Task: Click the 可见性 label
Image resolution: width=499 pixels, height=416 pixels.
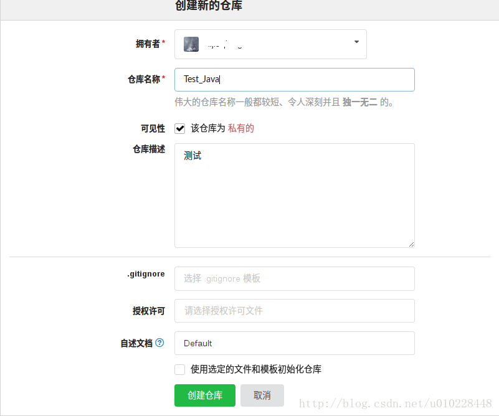Action: coord(153,128)
